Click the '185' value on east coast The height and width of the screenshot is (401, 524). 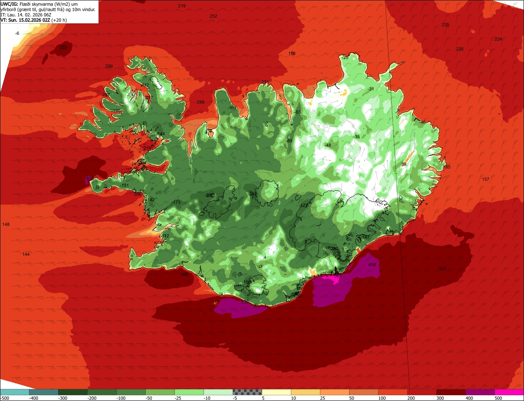[447, 167]
